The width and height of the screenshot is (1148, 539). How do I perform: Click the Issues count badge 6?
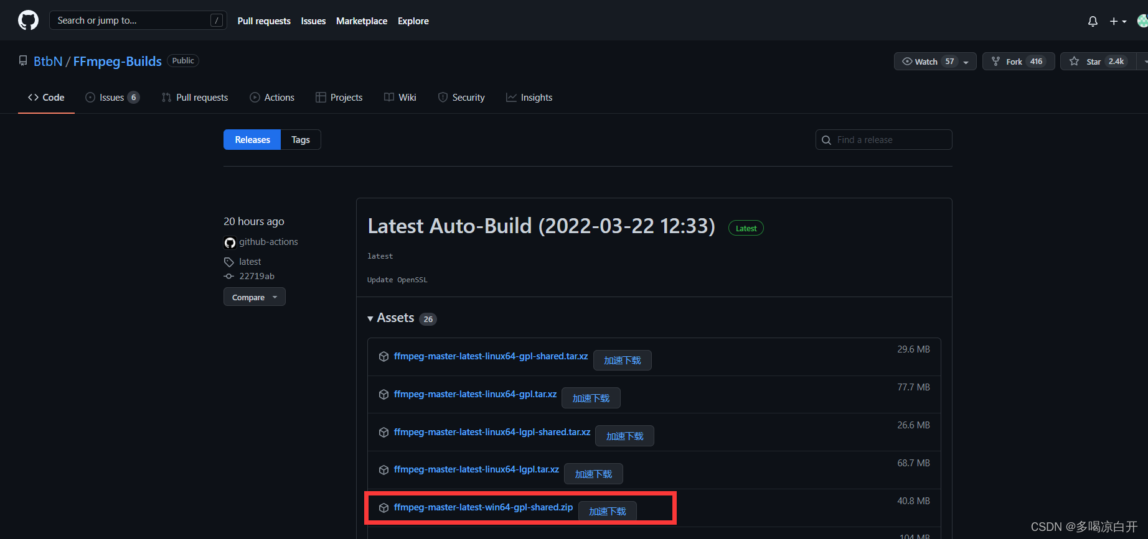133,98
